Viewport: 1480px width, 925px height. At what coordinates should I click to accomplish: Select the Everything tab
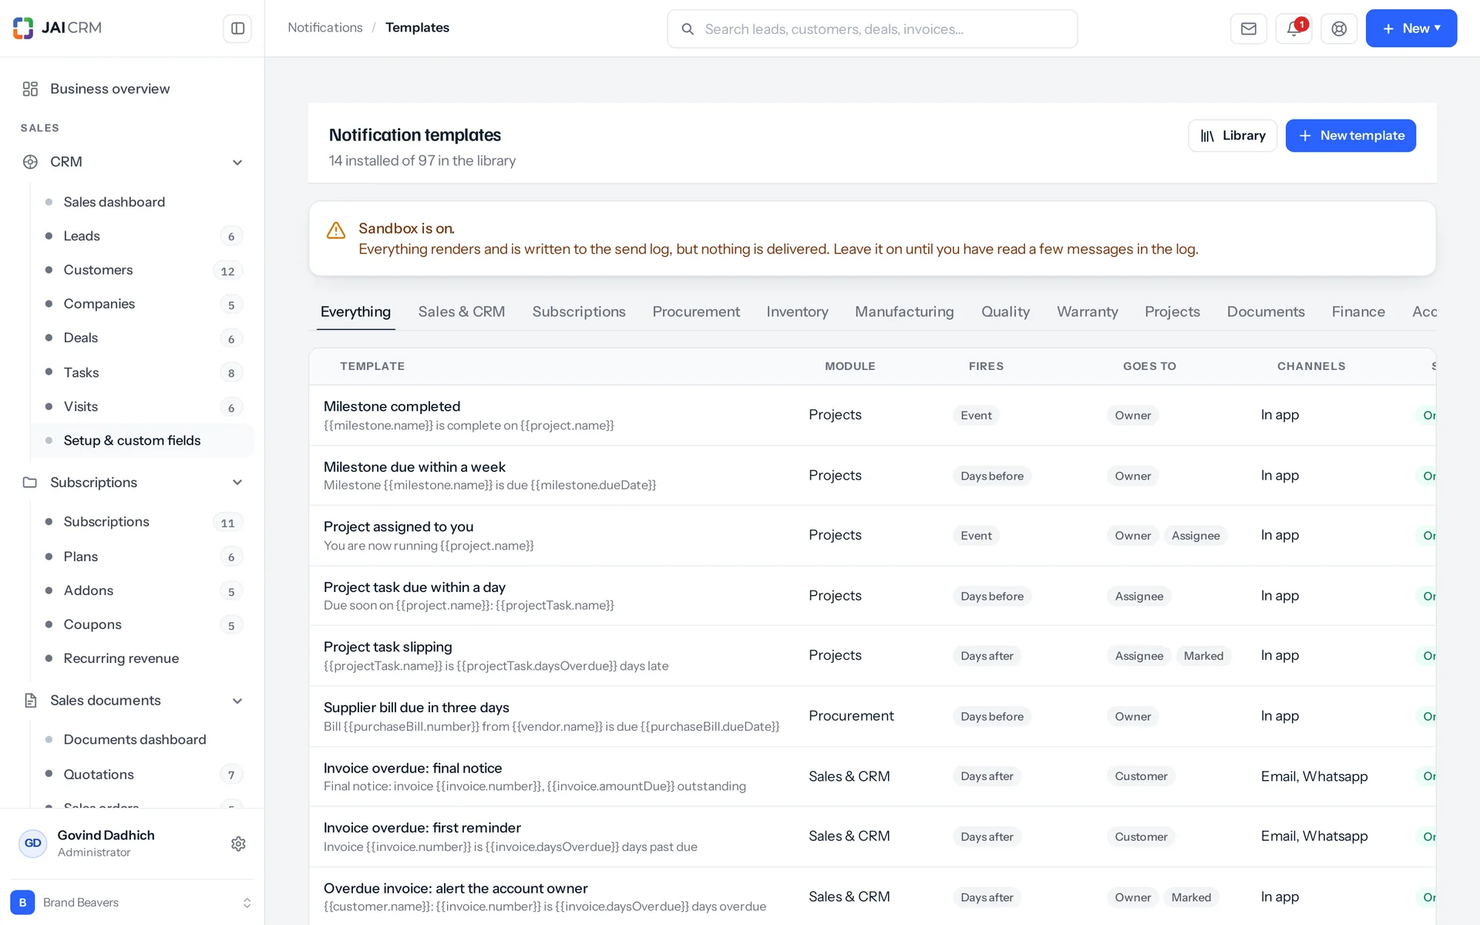pyautogui.click(x=355, y=311)
